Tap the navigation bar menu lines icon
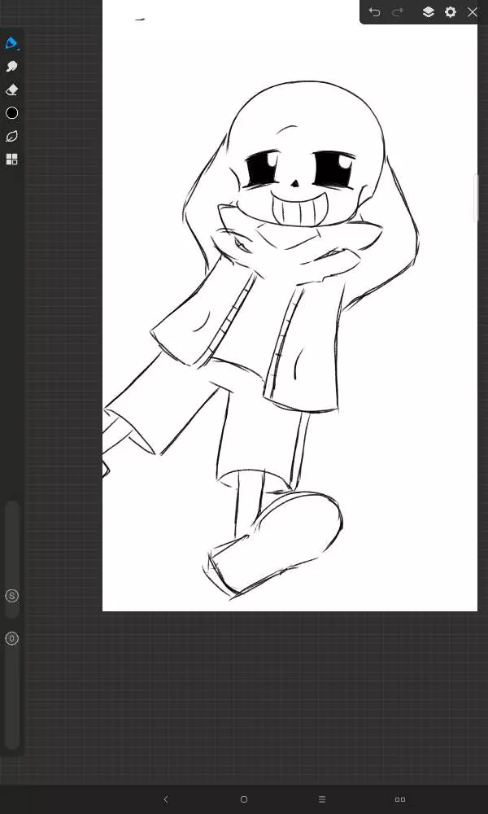The image size is (488, 814). coord(322,799)
